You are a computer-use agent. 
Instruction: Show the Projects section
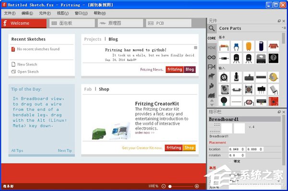[x=93, y=39]
